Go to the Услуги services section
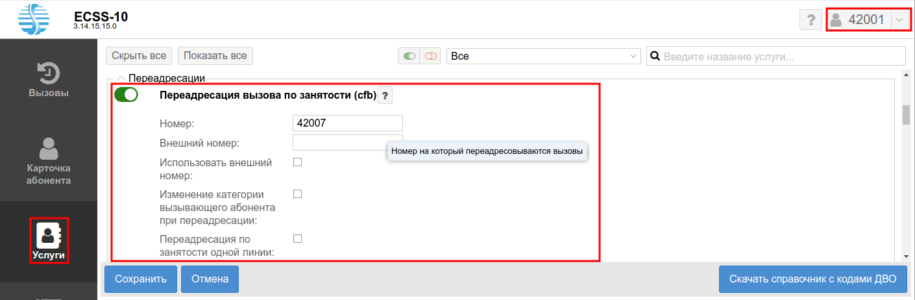The image size is (915, 300). coord(49,241)
